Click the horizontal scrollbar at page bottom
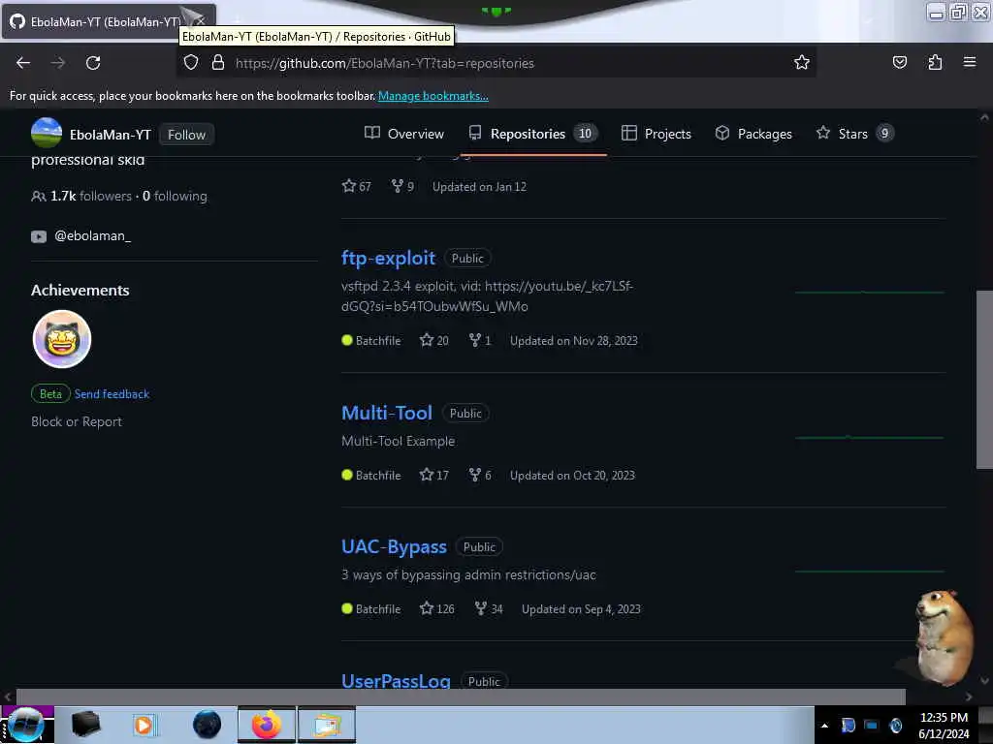The height and width of the screenshot is (744, 993). coord(461,696)
